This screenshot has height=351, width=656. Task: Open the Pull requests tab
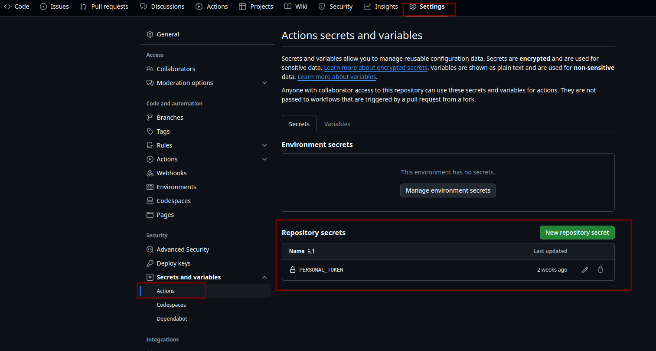point(104,7)
